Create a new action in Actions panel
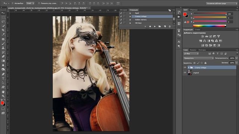Image resolution: width=239 pixels, height=134 pixels. coord(165,26)
